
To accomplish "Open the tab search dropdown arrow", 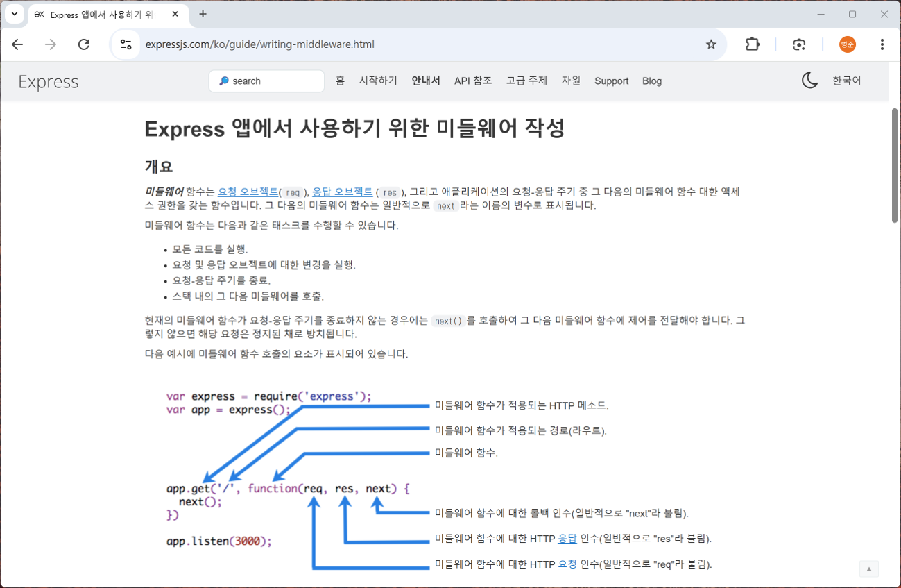I will click(x=14, y=14).
